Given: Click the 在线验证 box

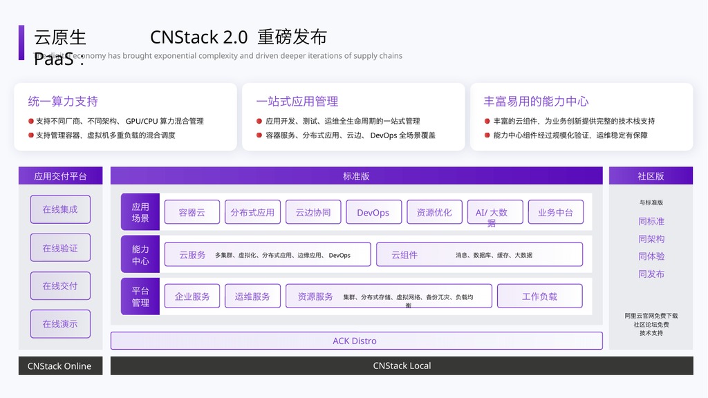Looking at the screenshot, I should [x=60, y=248].
